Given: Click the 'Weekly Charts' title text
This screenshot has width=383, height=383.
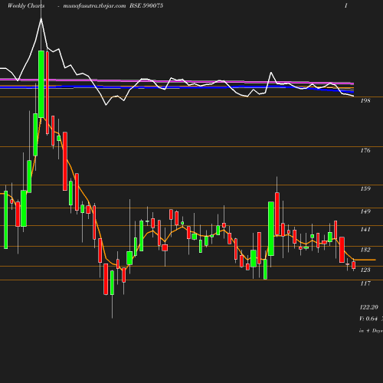Looking at the screenshot, I should click(x=26, y=6).
